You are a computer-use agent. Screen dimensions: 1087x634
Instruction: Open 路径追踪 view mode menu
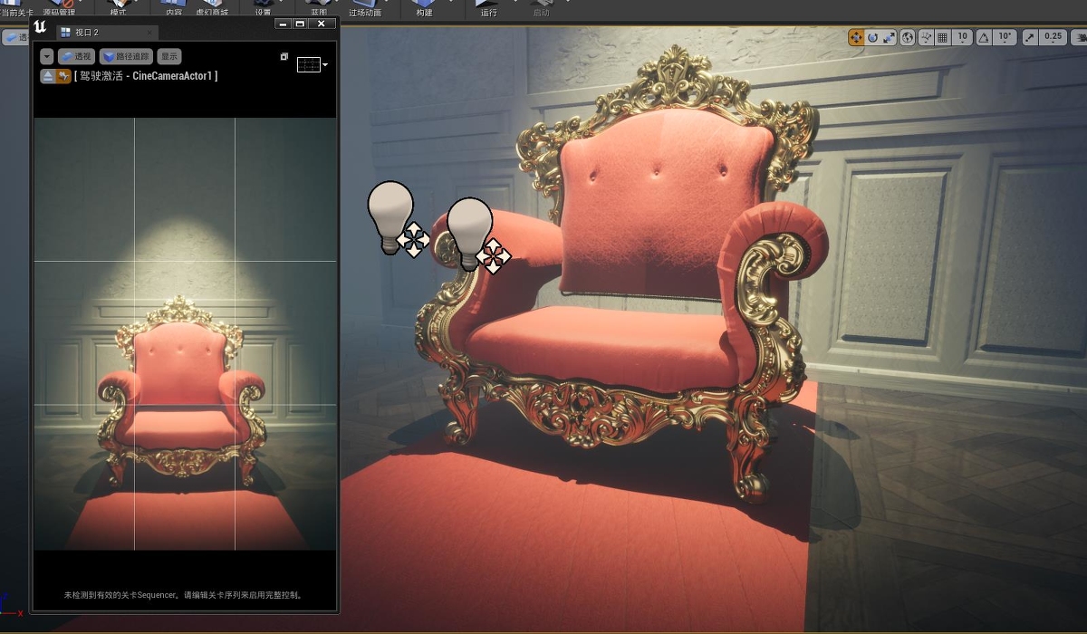pos(126,56)
